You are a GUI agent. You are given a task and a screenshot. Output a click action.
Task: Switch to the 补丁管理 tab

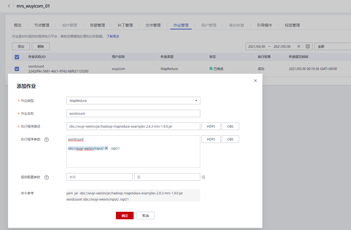125,25
